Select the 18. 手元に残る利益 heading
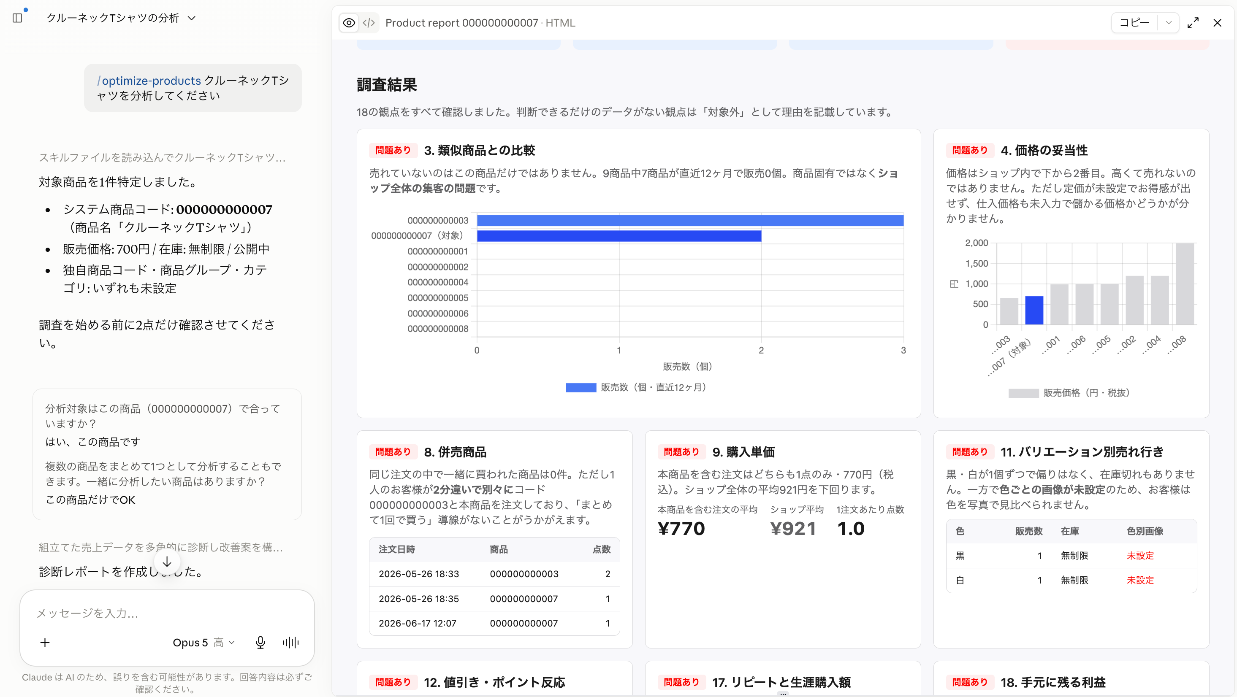 click(x=1054, y=682)
